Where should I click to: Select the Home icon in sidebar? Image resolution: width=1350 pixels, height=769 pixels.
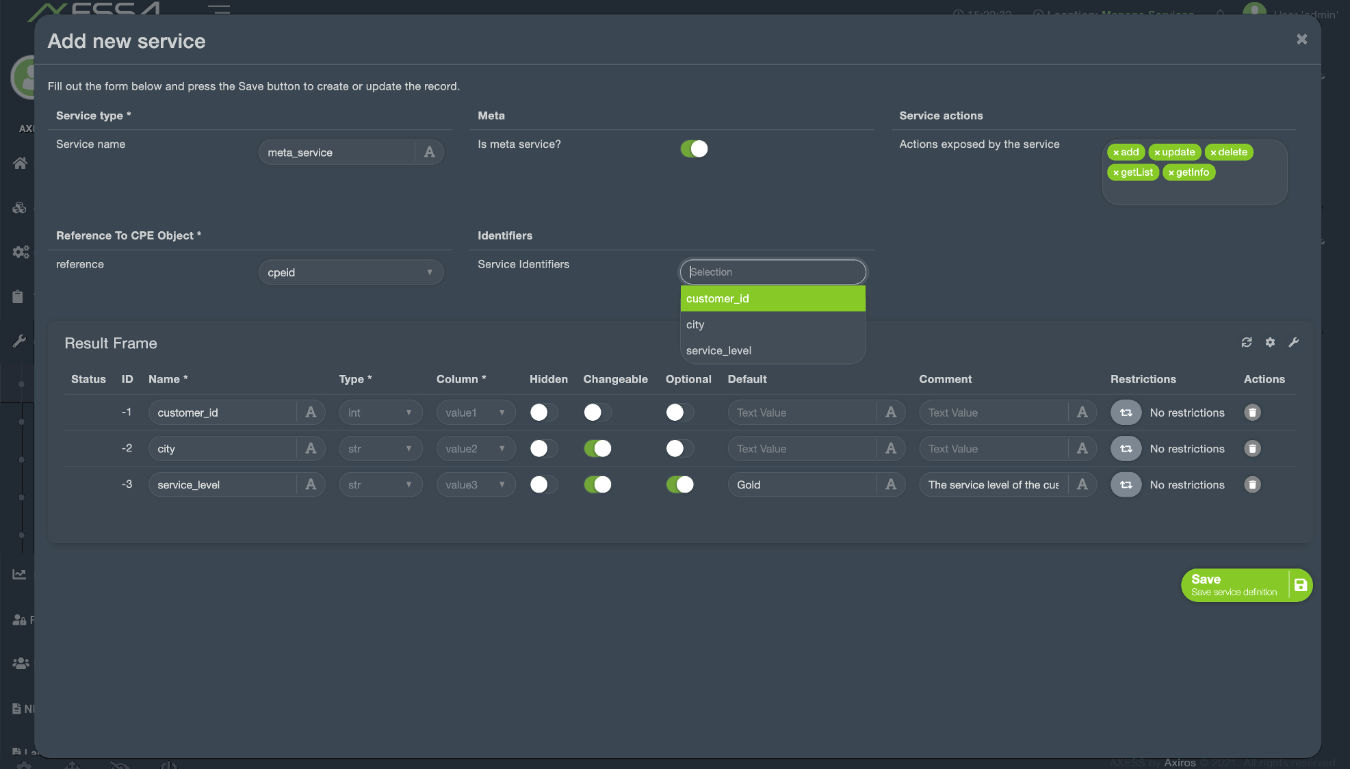pos(19,163)
